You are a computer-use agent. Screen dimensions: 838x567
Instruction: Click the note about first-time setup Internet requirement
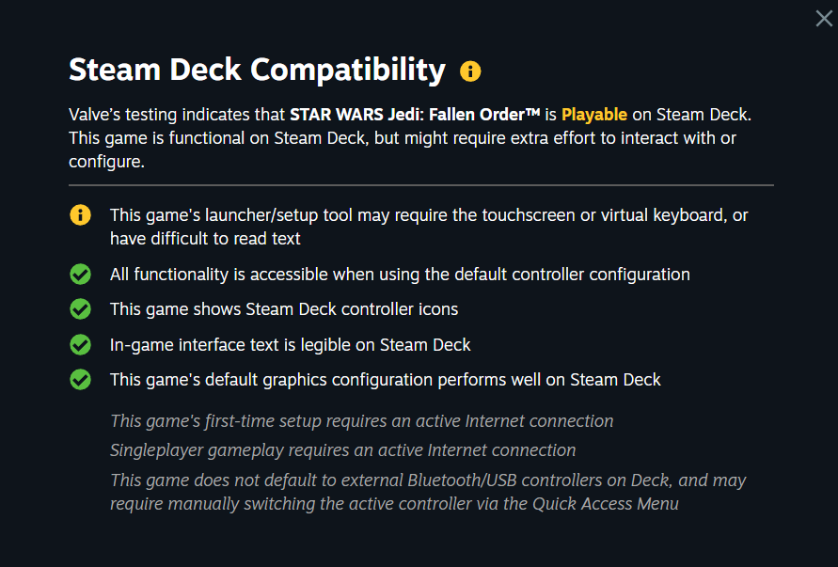362,420
